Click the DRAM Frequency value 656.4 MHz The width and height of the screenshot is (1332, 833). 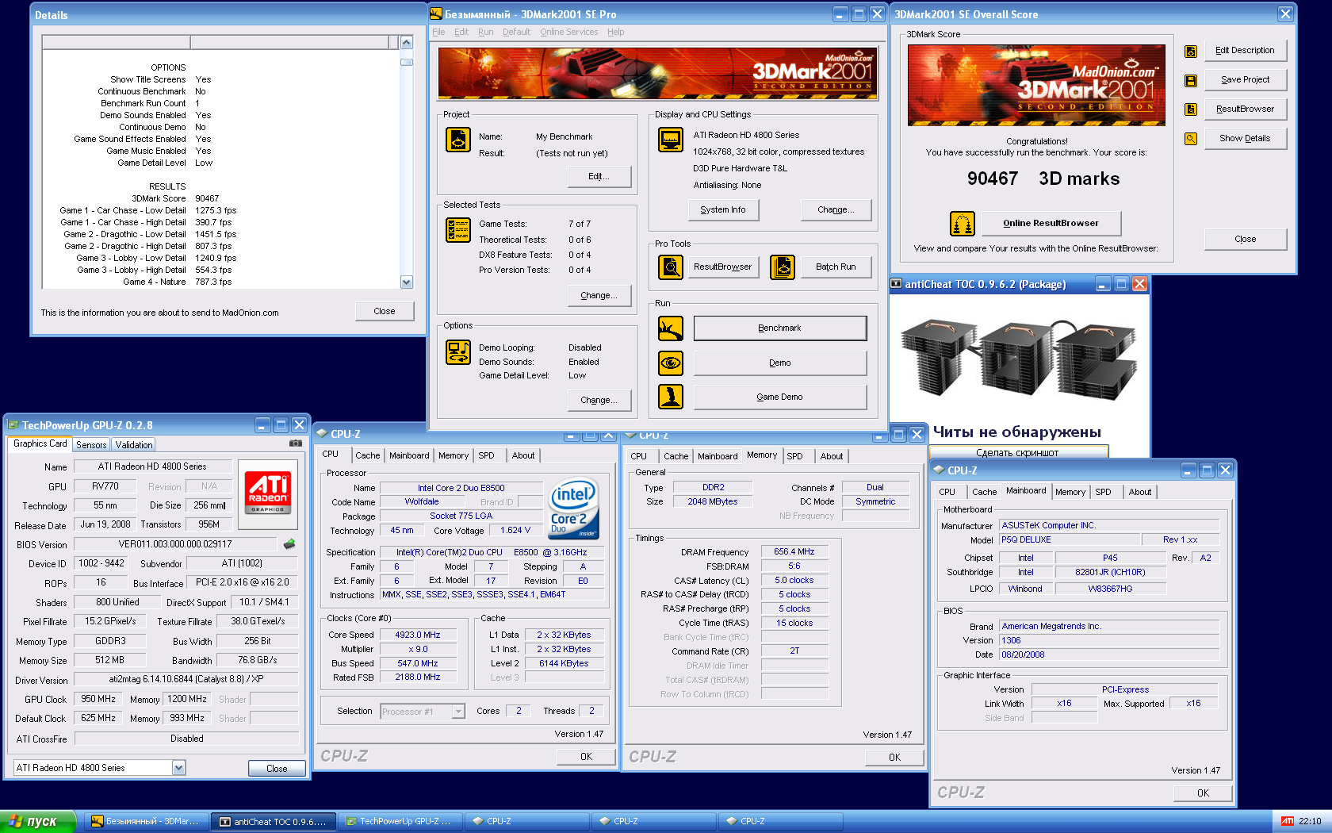794,551
